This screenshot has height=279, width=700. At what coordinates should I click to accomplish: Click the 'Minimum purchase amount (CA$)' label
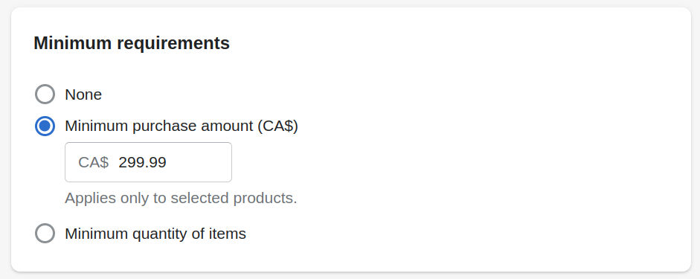[x=182, y=126]
